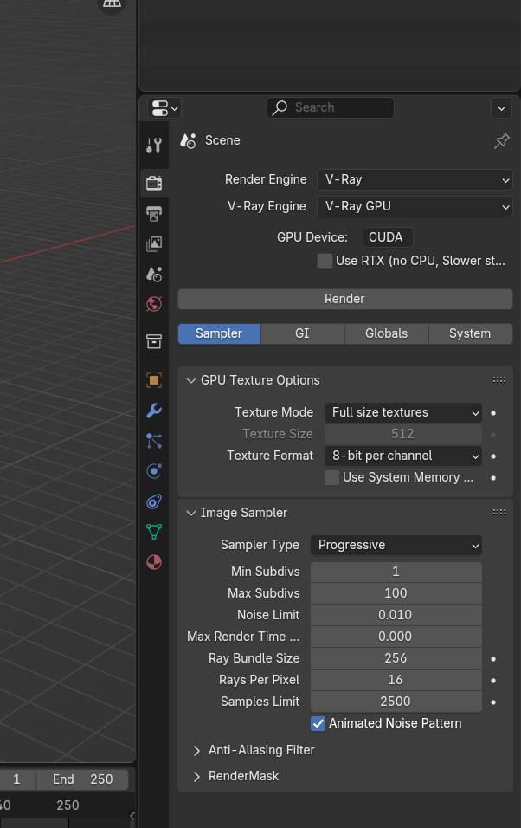Open the Texture Mode dropdown

pos(402,412)
